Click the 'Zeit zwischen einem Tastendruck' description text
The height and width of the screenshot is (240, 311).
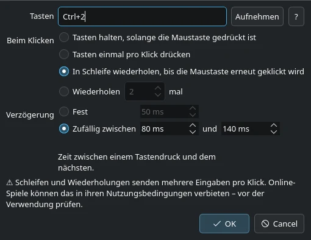pos(137,162)
